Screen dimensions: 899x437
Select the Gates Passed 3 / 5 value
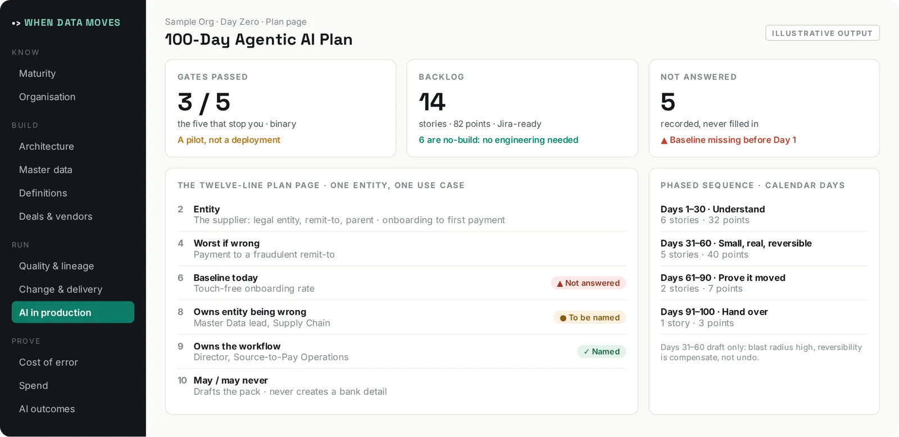[x=204, y=102]
